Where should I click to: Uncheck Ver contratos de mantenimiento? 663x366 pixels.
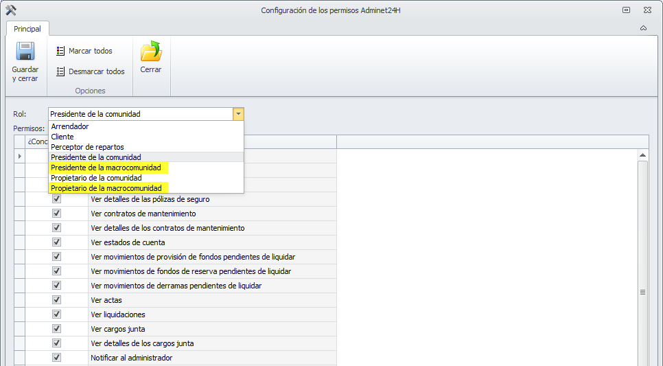pos(56,214)
